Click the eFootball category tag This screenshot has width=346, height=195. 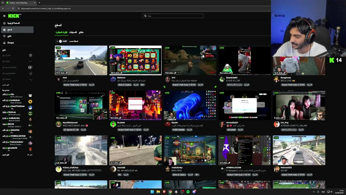(231, 130)
